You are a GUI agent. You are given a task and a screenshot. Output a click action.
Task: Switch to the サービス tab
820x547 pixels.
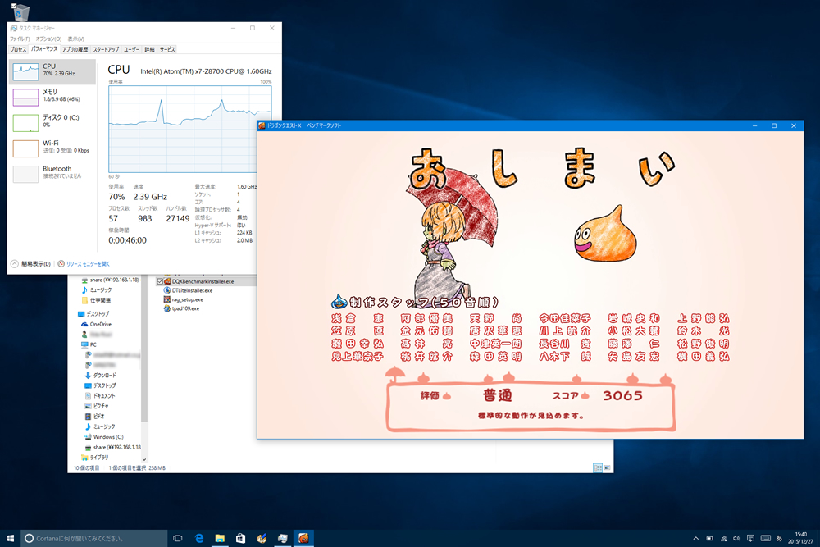point(167,50)
